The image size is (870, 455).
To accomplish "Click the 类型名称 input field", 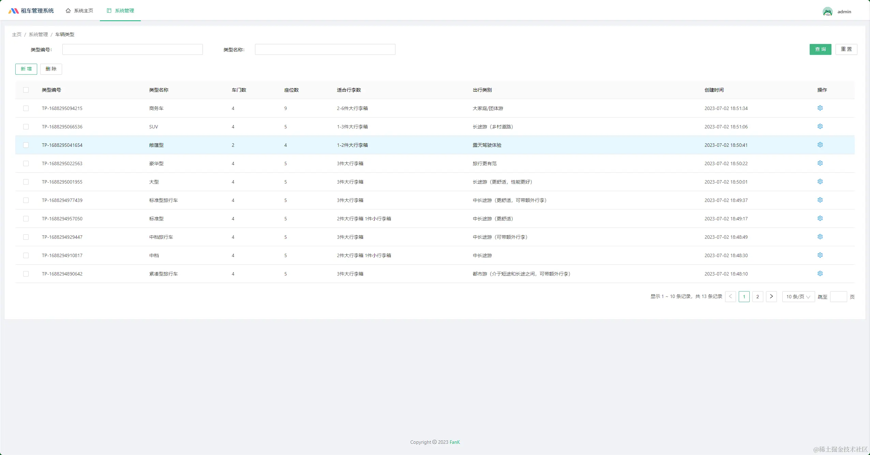I will click(325, 49).
